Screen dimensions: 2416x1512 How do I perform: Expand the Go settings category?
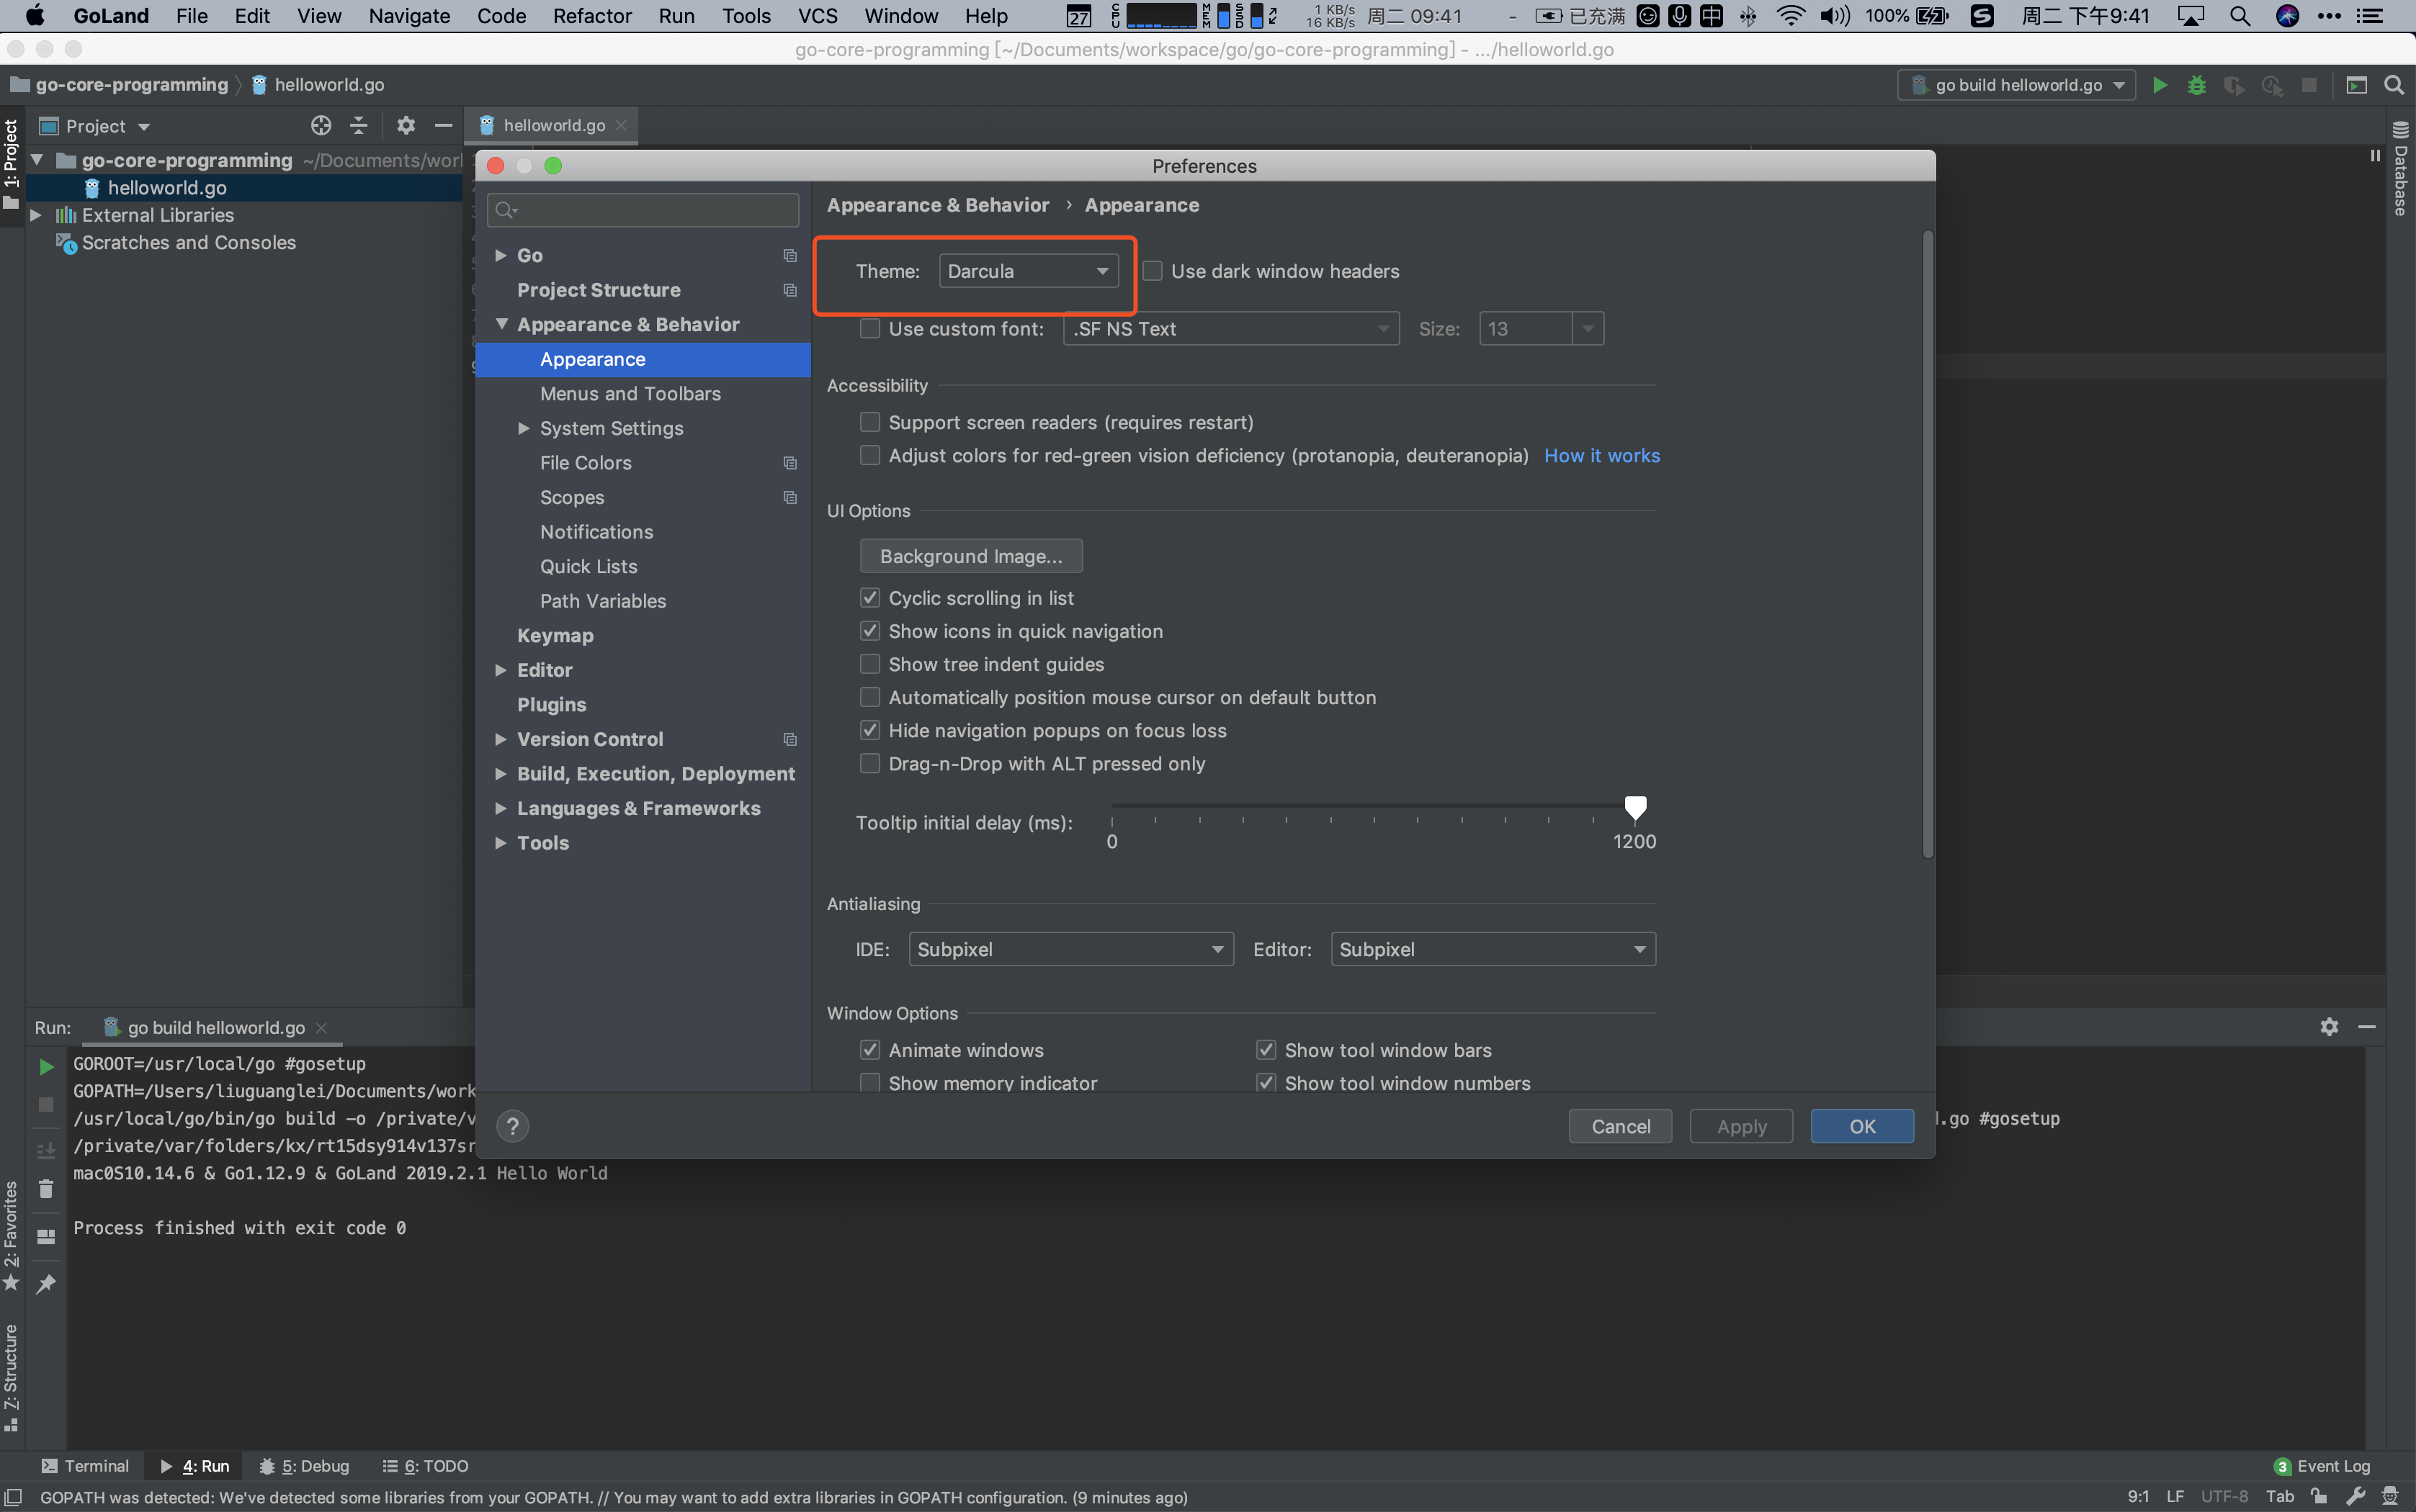click(500, 255)
